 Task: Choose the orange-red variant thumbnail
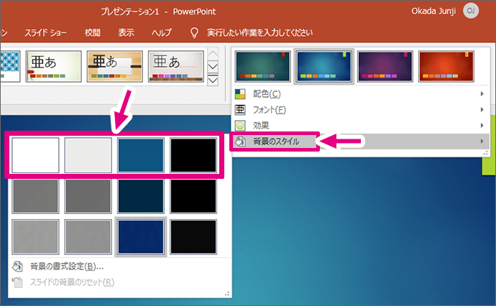pyautogui.click(x=446, y=67)
